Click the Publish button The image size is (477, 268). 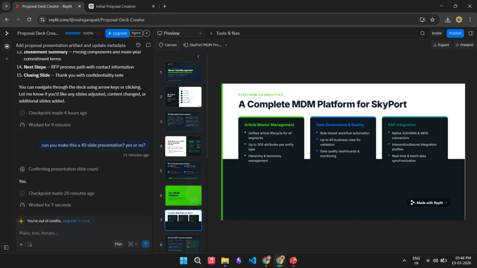[x=455, y=33]
